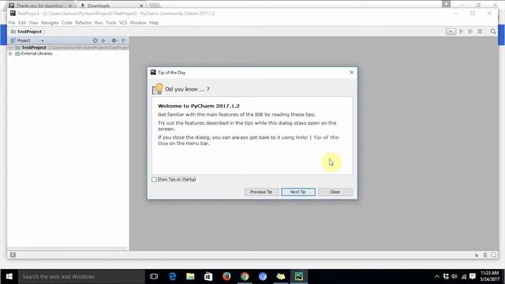Click the trash-can icon in status bar
The height and width of the screenshot is (284, 505).
[x=485, y=256]
